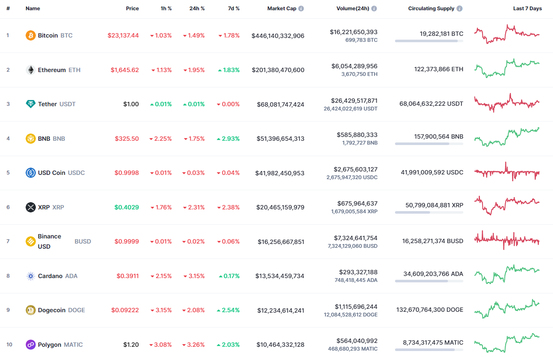Sort the table by Price column

[x=132, y=8]
